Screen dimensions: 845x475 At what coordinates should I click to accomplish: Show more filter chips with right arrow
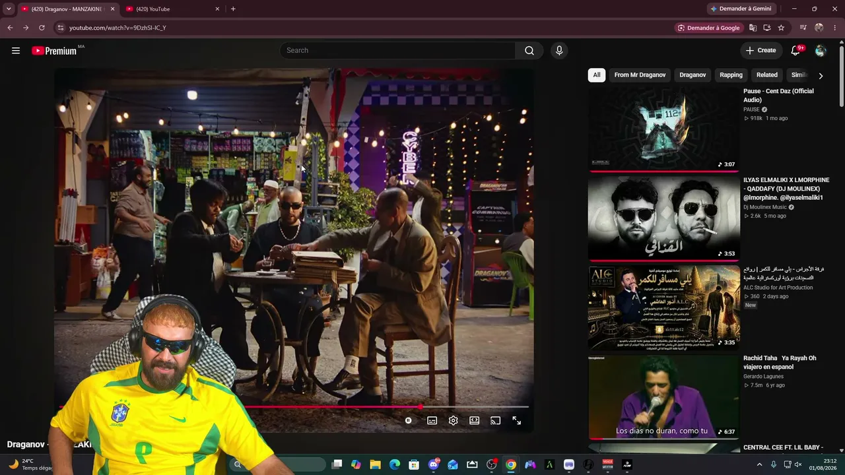click(x=821, y=76)
